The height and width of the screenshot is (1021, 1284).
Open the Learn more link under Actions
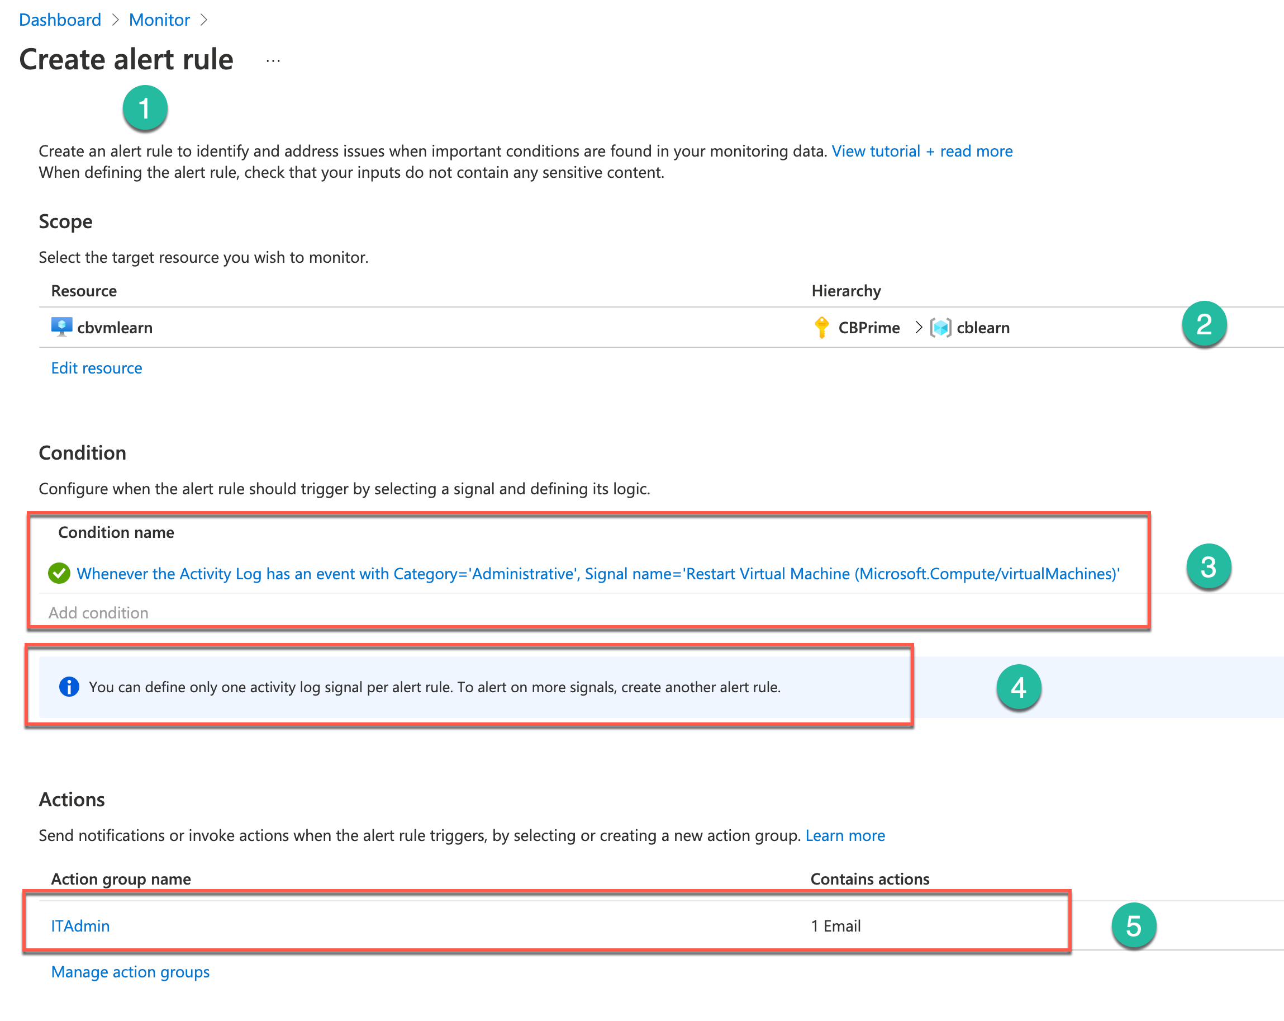844,835
